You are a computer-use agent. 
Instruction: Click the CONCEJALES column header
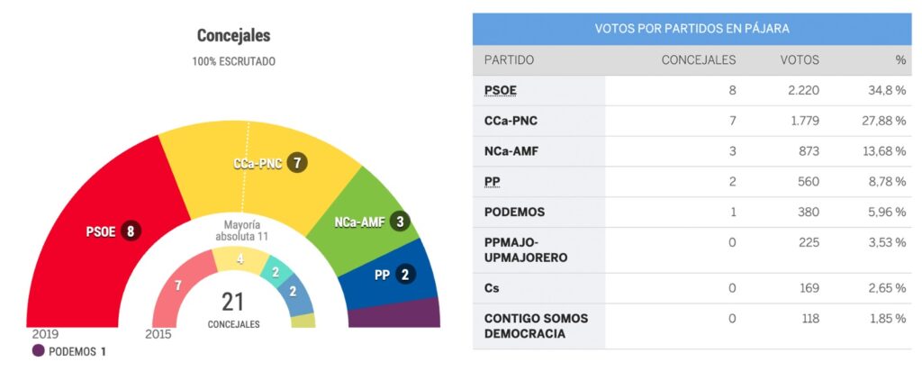click(x=699, y=60)
